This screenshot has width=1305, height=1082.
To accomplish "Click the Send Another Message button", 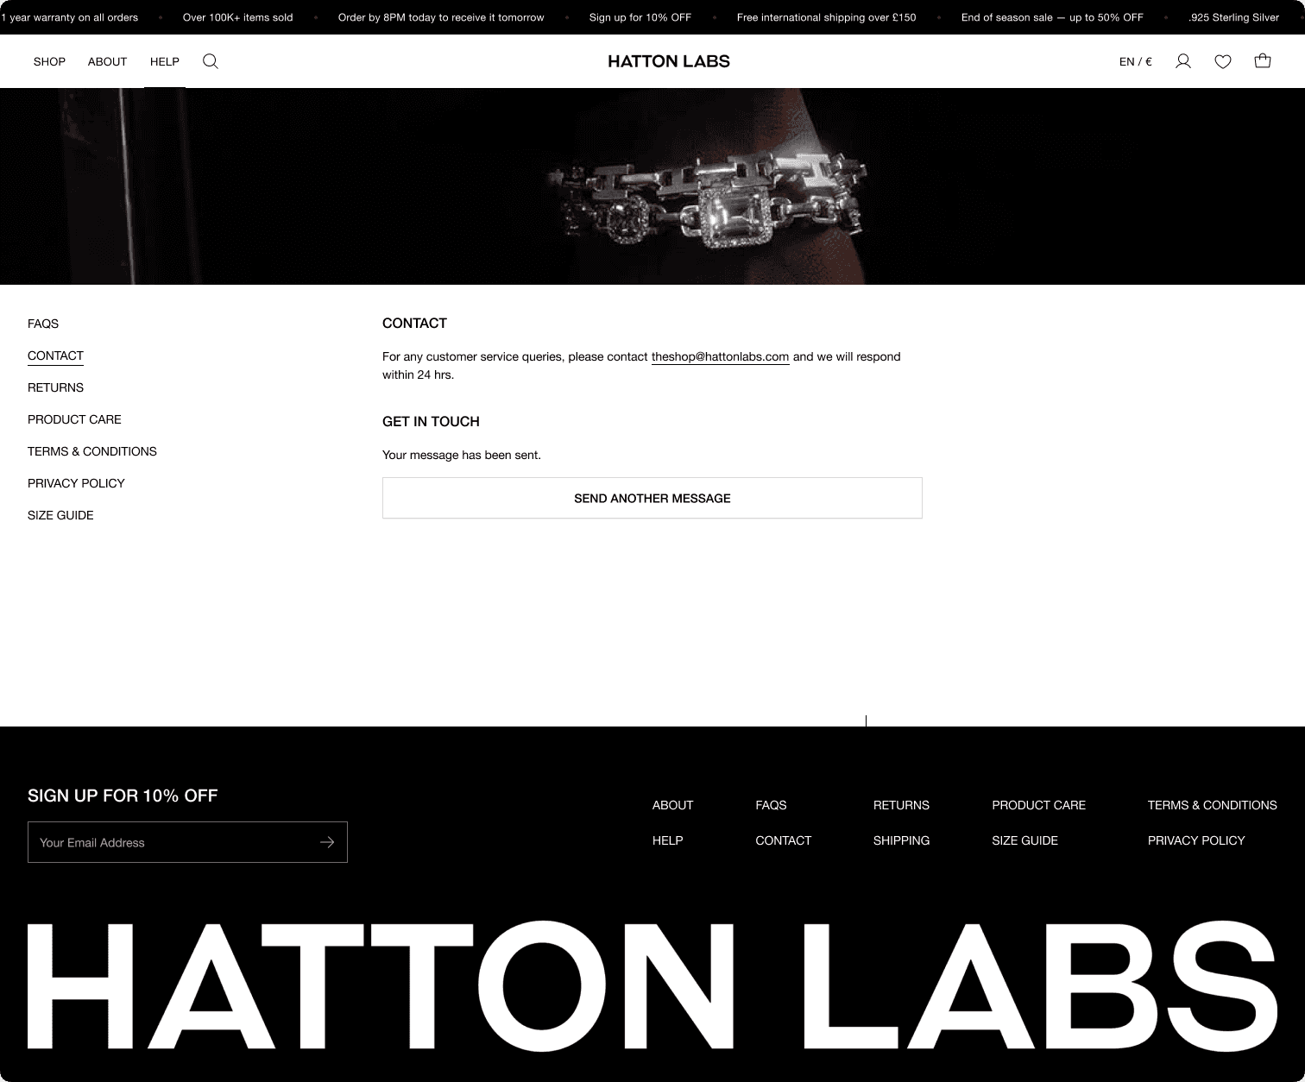I will 652,498.
